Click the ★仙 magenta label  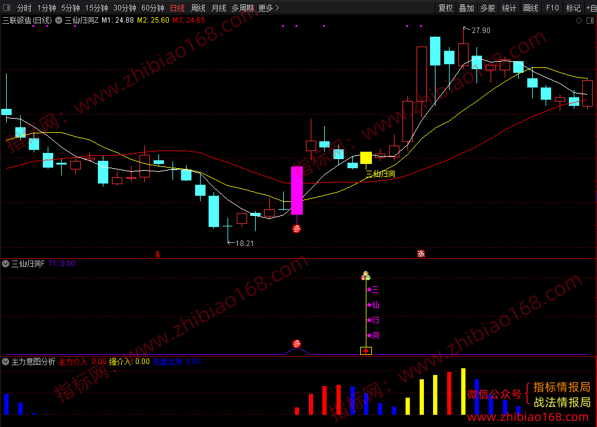pyautogui.click(x=373, y=305)
